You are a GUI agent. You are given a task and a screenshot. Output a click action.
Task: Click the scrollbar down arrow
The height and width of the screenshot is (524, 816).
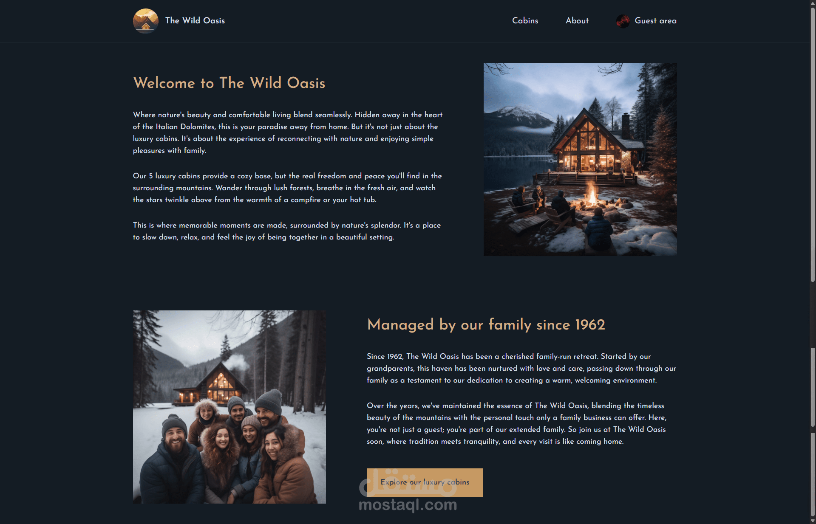[x=813, y=521]
